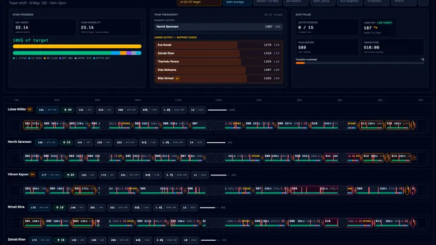The image size is (436, 245).
Task: Open the Scan Errors 589 card
Action: pyautogui.click(x=327, y=47)
